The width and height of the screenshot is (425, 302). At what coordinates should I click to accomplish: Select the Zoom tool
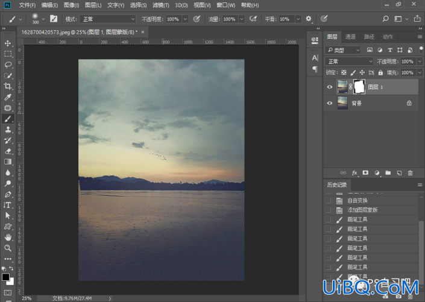tap(8, 248)
